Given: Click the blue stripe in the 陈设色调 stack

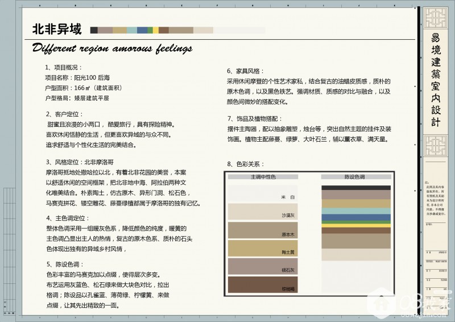Looking at the screenshot, I should [355, 217].
